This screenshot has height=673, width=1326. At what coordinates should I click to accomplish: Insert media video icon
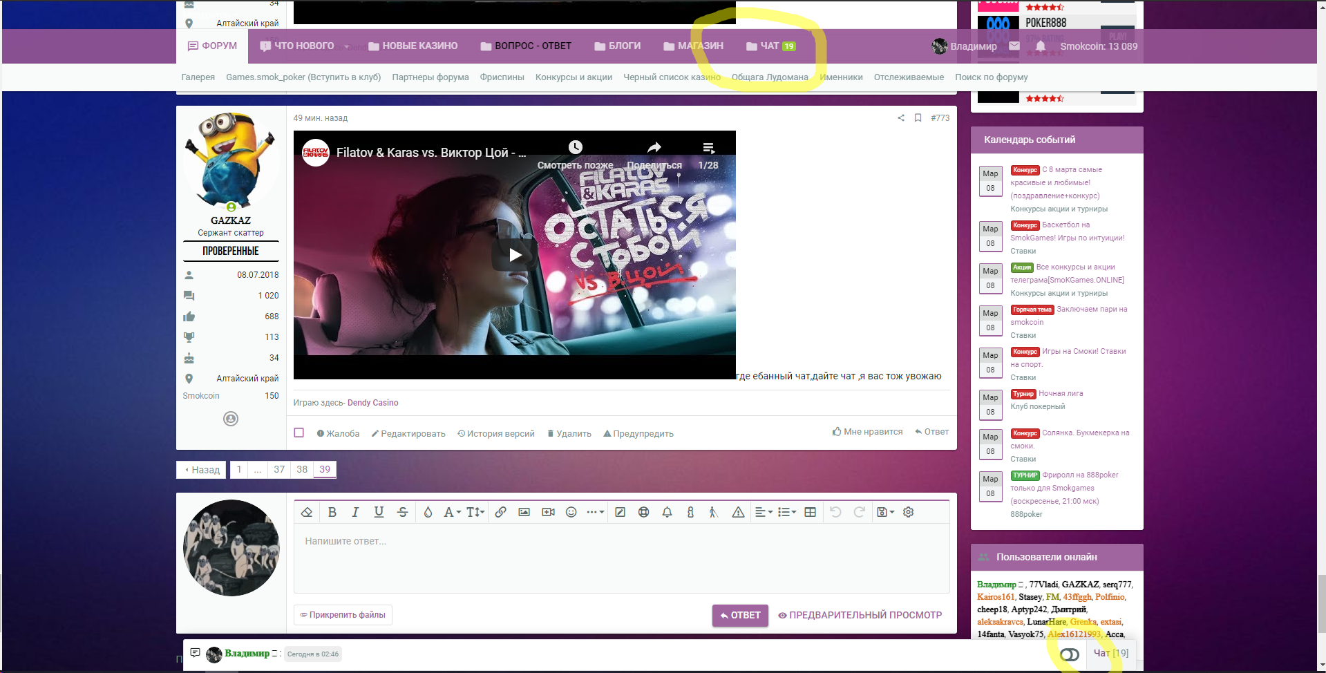pos(549,512)
